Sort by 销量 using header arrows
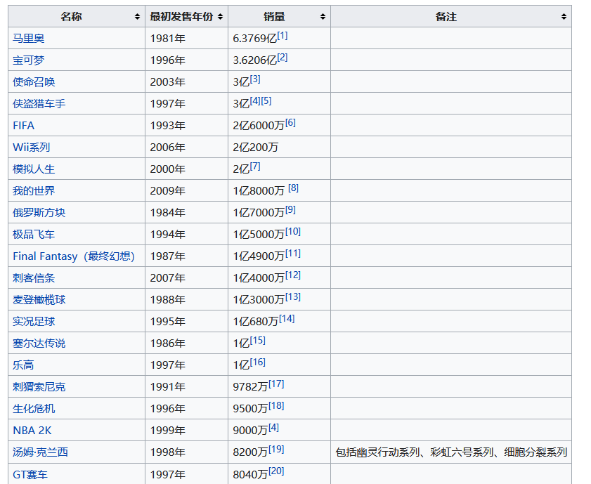The height and width of the screenshot is (484, 591). (323, 17)
